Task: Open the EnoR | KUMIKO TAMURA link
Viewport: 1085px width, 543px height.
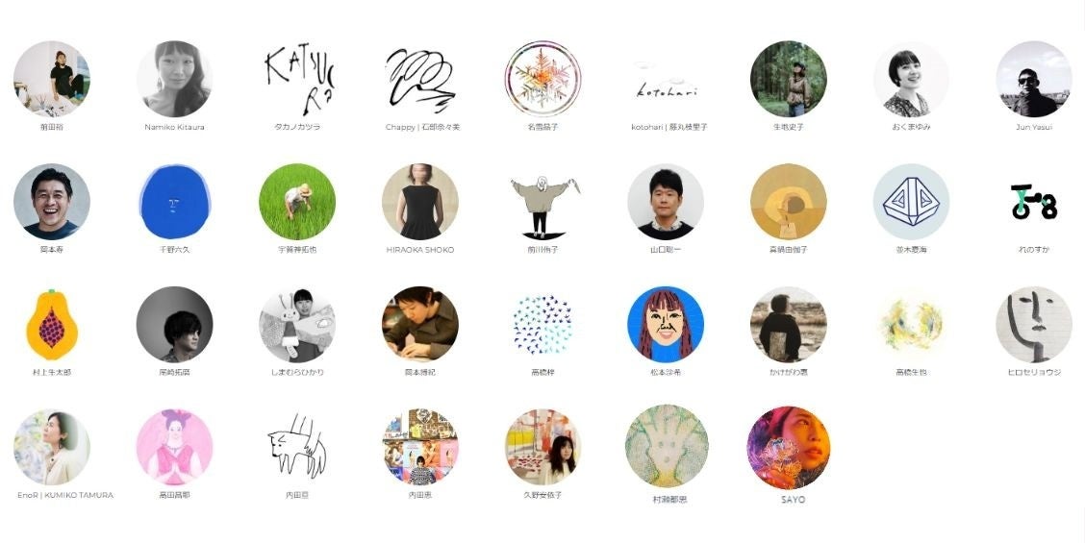Action: click(65, 495)
